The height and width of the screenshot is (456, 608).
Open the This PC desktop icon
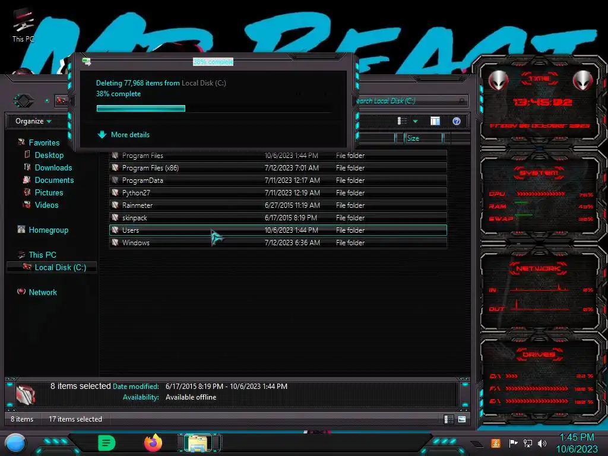click(23, 26)
